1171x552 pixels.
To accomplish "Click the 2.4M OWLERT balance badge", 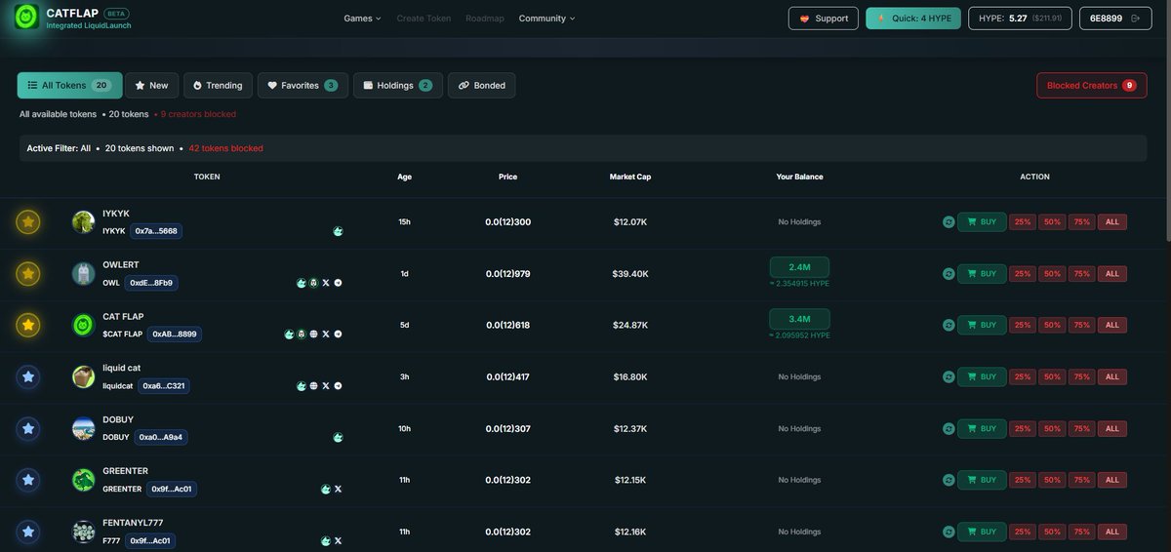I will pyautogui.click(x=799, y=266).
